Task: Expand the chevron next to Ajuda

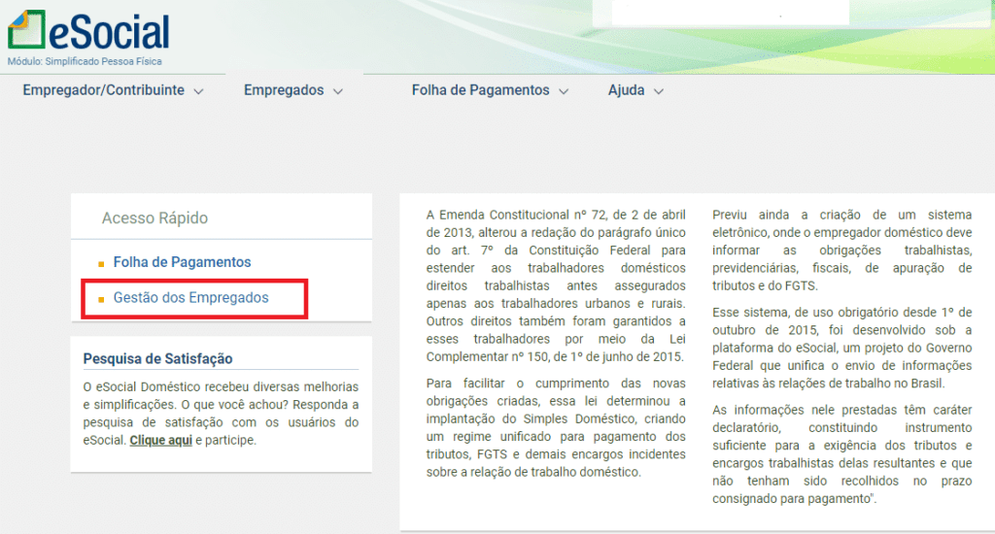Action: (659, 91)
